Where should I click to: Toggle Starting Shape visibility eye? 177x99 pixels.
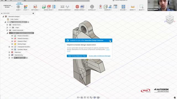(12, 44)
